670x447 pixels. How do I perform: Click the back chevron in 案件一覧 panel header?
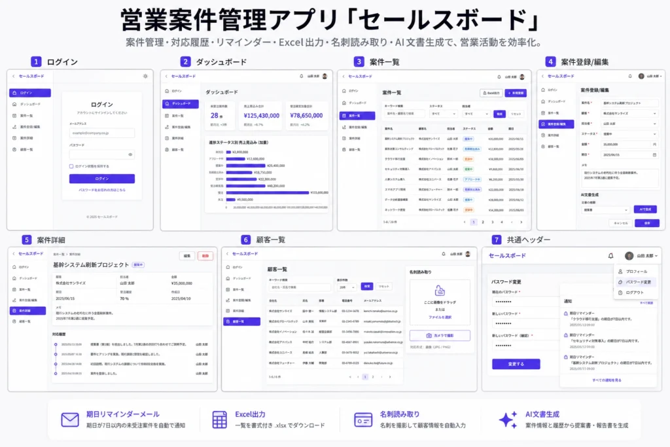click(344, 77)
